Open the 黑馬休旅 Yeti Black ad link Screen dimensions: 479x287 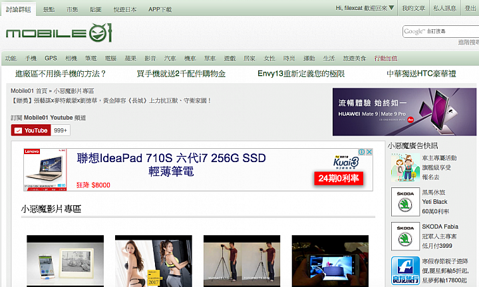coord(435,202)
